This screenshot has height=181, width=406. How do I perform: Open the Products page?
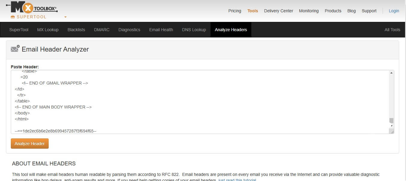(333, 11)
